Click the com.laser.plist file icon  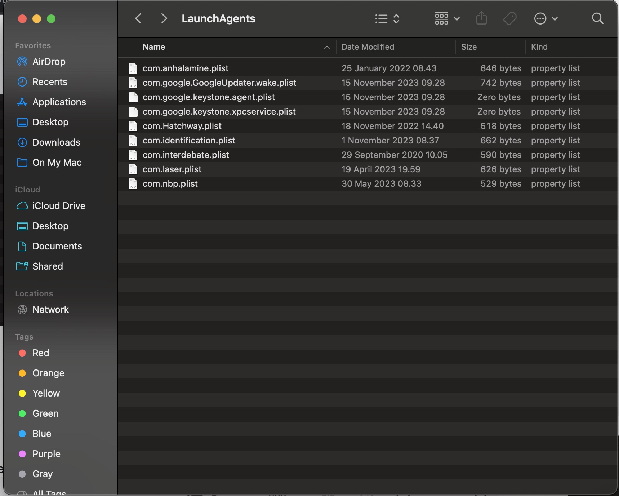(x=133, y=169)
